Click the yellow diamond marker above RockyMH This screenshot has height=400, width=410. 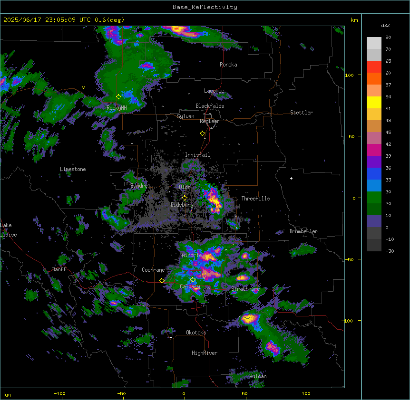(118, 97)
